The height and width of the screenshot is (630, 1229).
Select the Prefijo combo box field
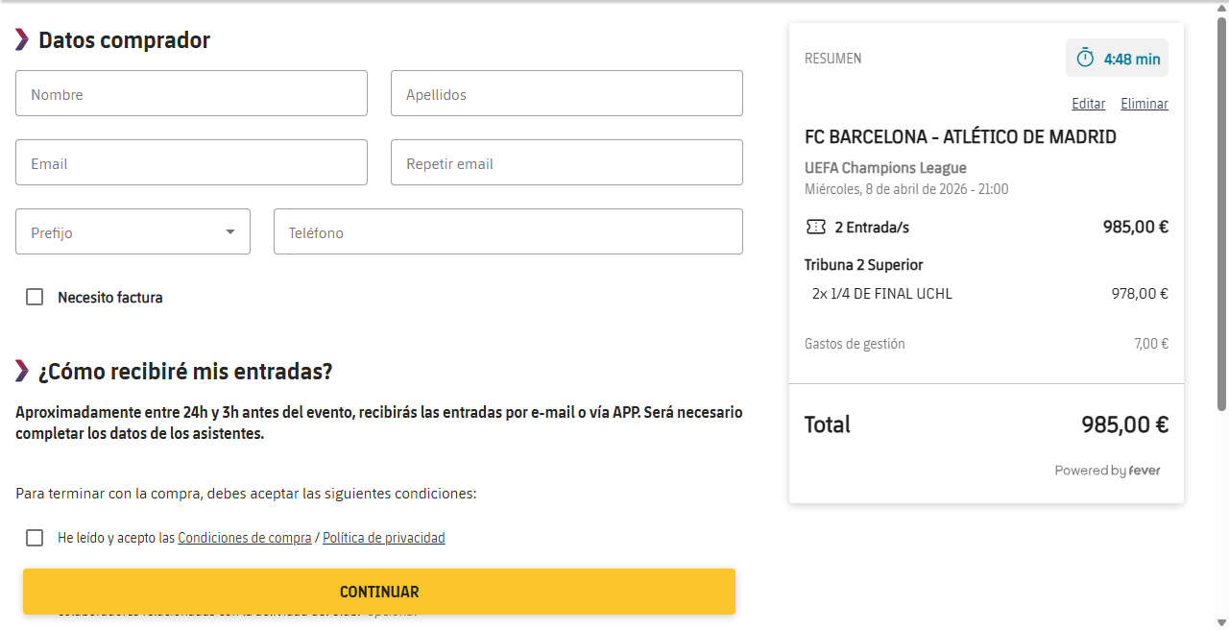coord(133,231)
